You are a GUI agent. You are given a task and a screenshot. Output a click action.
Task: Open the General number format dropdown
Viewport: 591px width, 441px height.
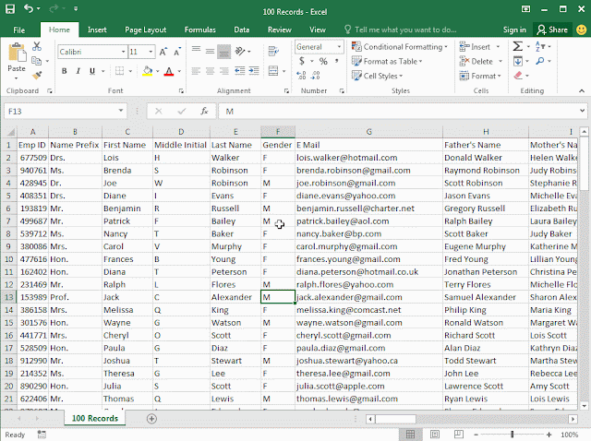pyautogui.click(x=339, y=47)
